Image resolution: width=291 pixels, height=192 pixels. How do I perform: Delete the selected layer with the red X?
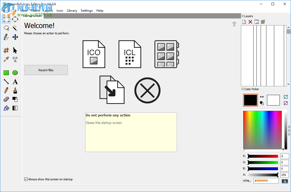250,22
